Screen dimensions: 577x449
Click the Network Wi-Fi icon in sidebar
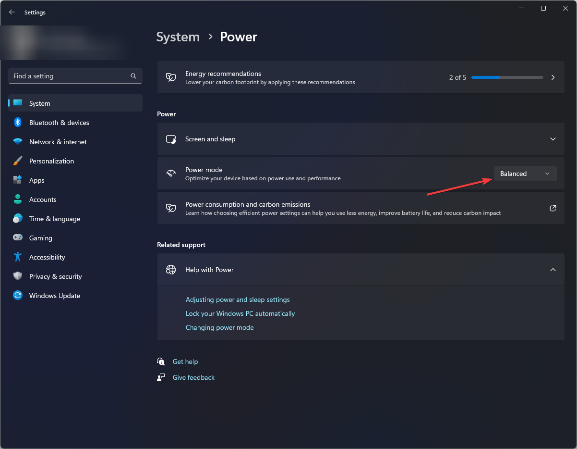point(18,142)
